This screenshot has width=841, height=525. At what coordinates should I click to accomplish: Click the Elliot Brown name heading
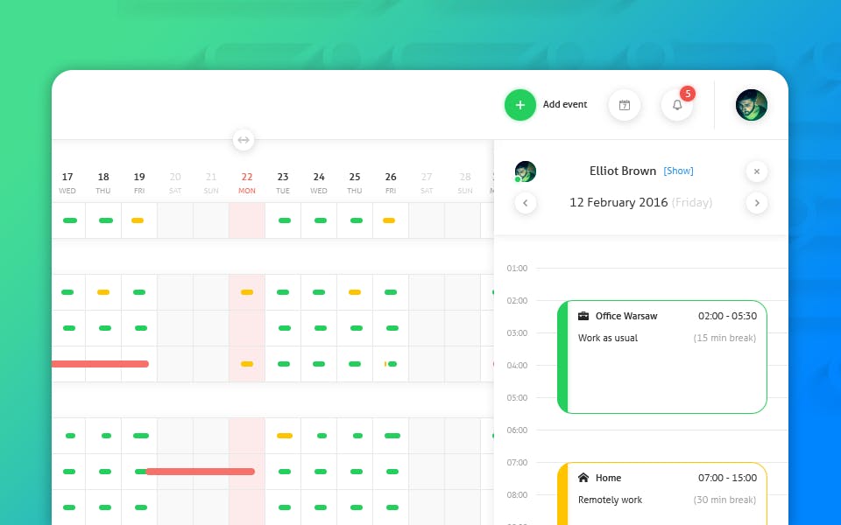(x=623, y=171)
